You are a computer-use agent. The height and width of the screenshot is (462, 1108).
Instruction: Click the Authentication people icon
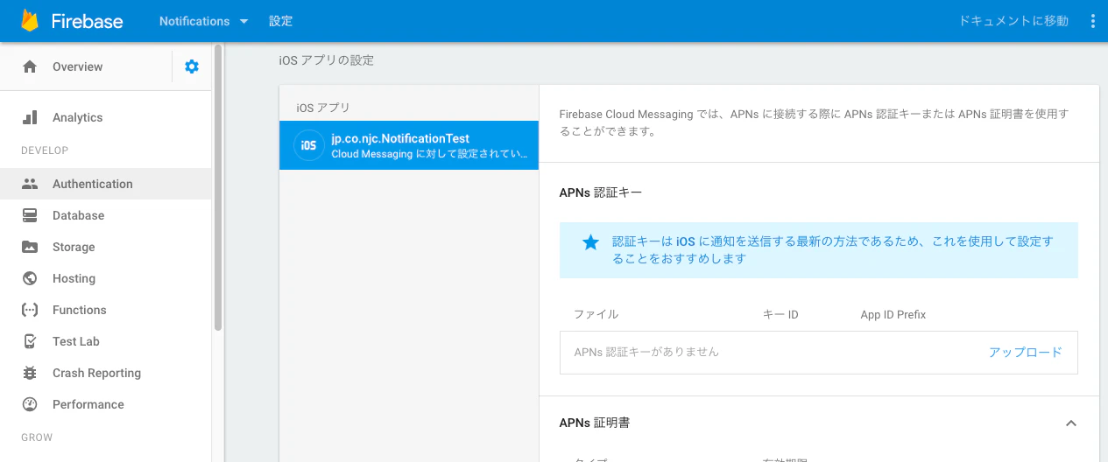tap(30, 184)
